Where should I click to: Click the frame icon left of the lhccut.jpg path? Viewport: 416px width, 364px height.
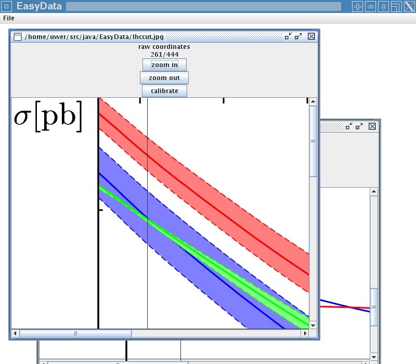click(x=18, y=37)
